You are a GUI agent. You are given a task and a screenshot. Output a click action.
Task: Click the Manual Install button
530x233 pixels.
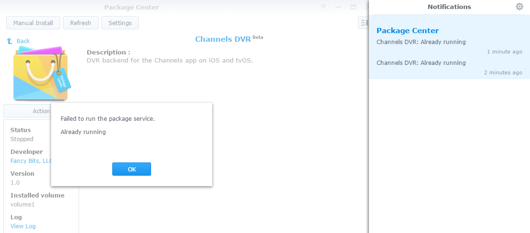[x=33, y=23]
